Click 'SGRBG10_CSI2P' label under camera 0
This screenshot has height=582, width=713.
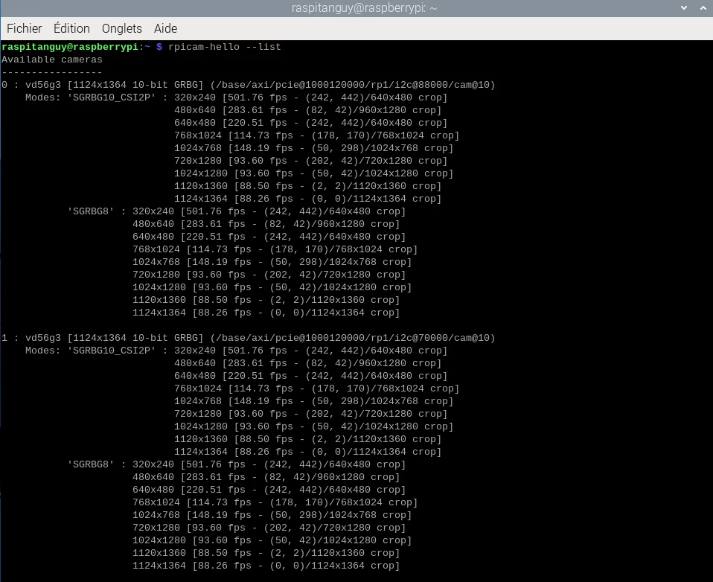coord(112,97)
